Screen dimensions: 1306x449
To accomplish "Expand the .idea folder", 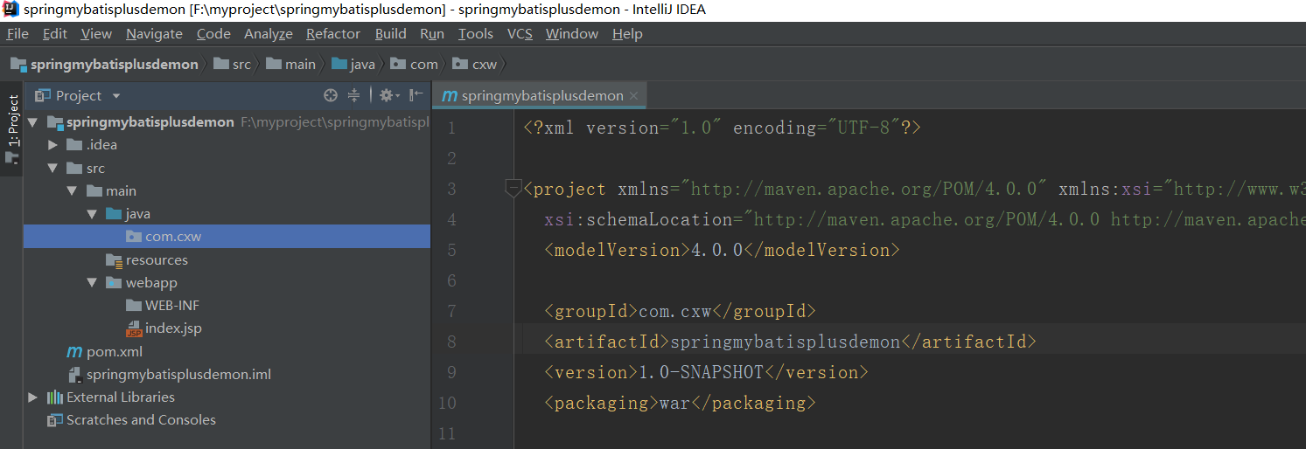I will tap(53, 145).
